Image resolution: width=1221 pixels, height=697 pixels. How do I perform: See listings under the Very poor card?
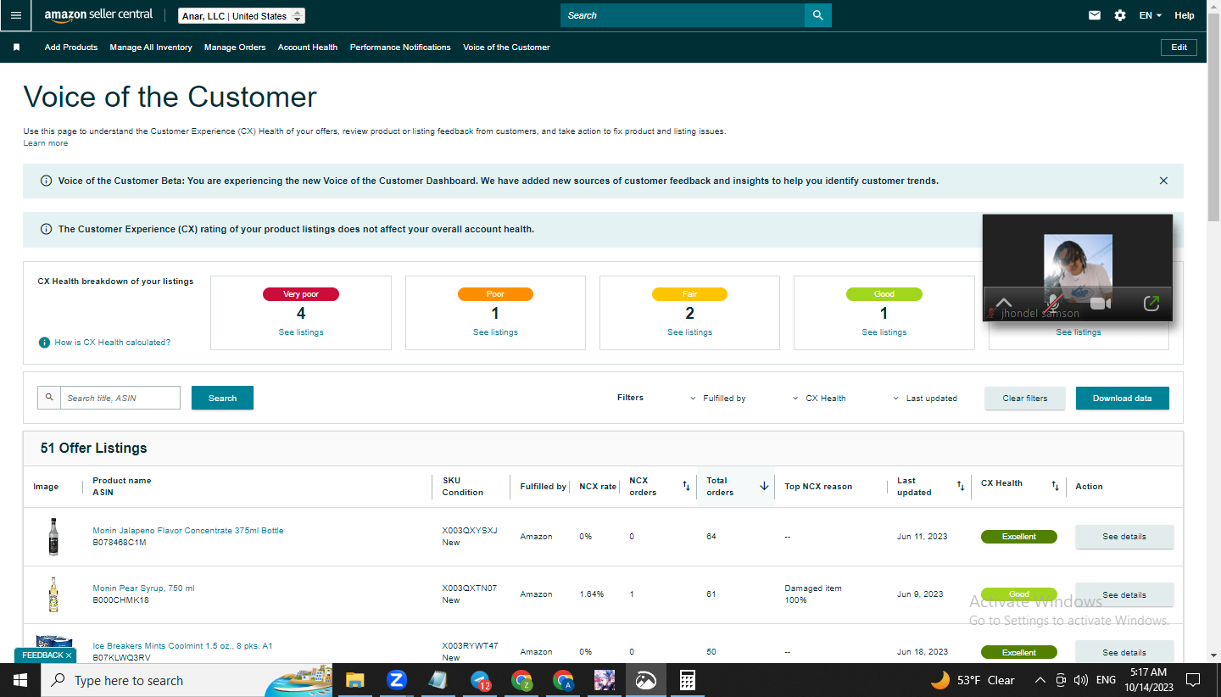301,332
